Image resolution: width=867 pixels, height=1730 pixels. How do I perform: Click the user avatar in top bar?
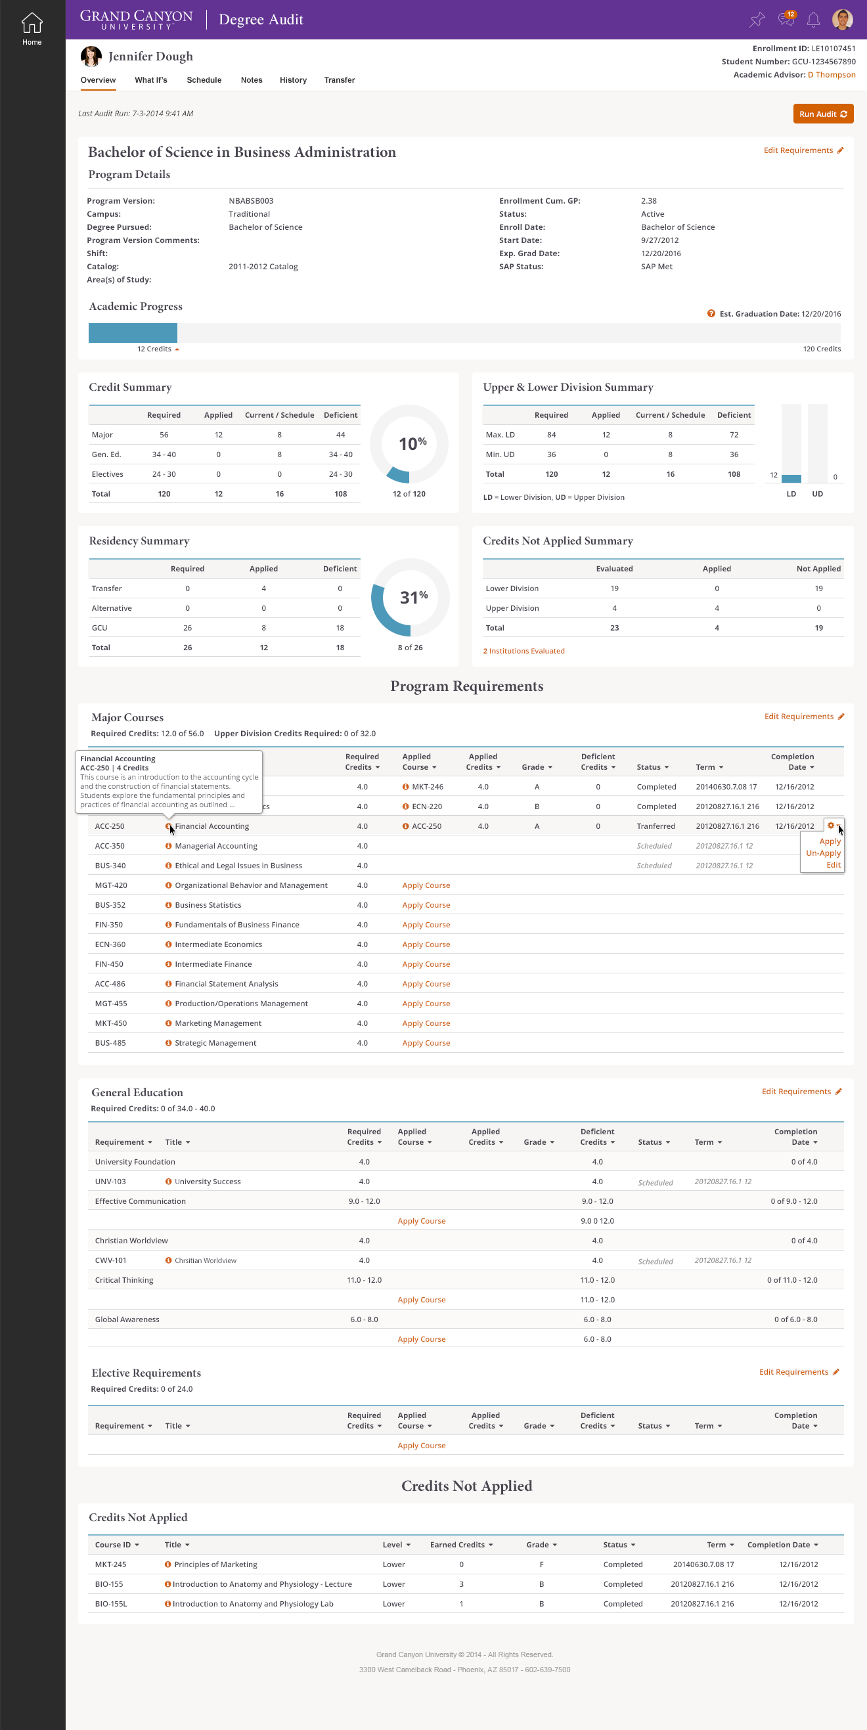click(842, 20)
